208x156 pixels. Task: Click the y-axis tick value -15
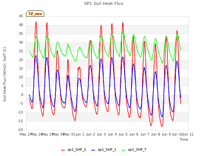pyautogui.click(x=20, y=121)
